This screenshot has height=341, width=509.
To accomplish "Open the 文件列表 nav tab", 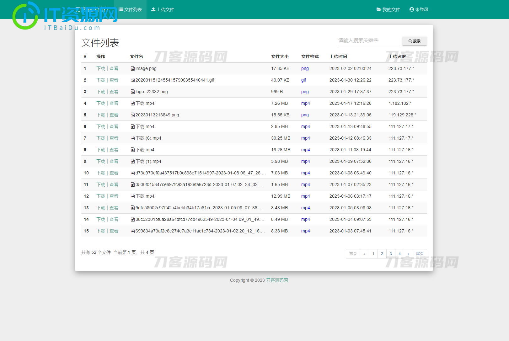I will tap(130, 9).
